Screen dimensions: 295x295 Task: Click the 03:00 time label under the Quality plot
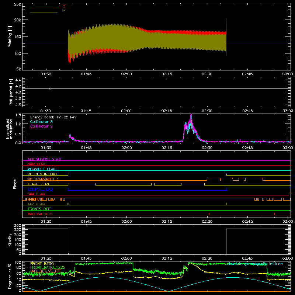(x=288, y=258)
